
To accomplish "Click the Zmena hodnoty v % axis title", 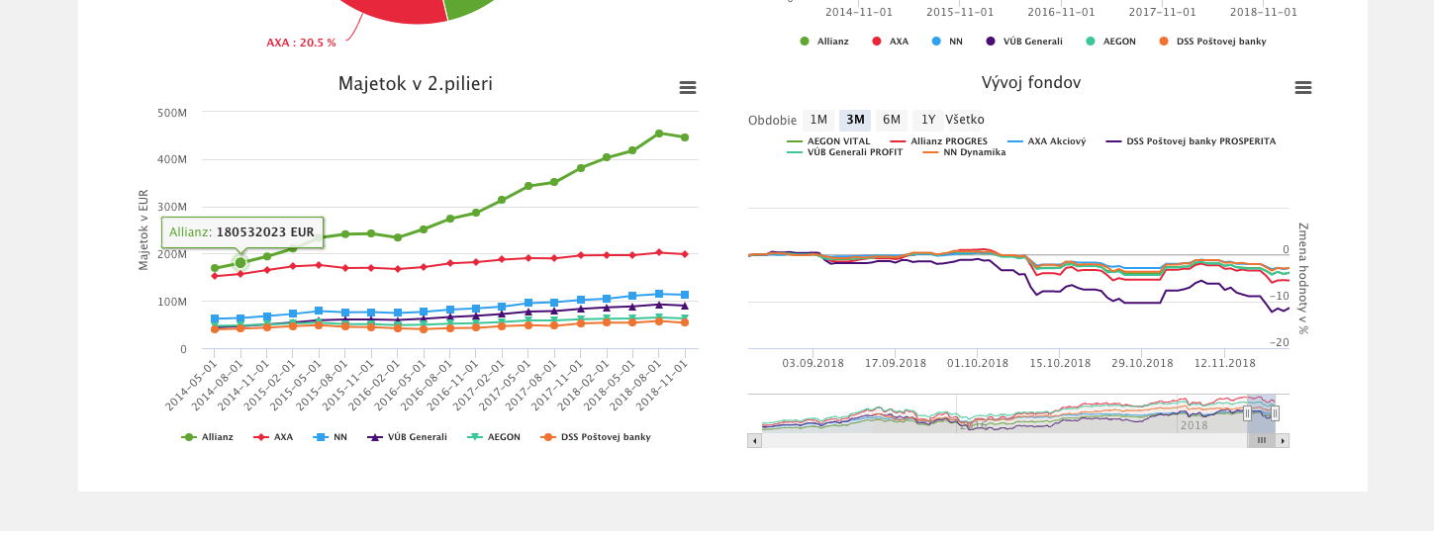I will (x=1302, y=278).
